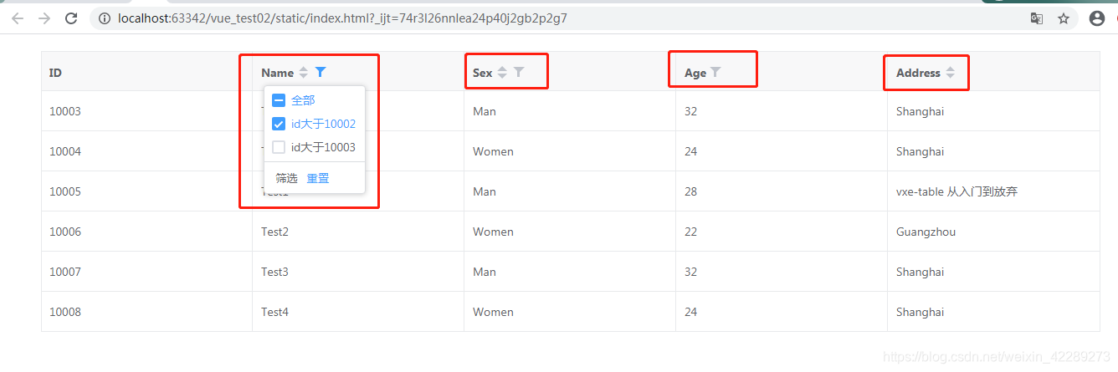Open the Age column filter funnel

[715, 73]
